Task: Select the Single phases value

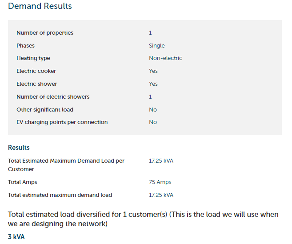Action: (157, 46)
